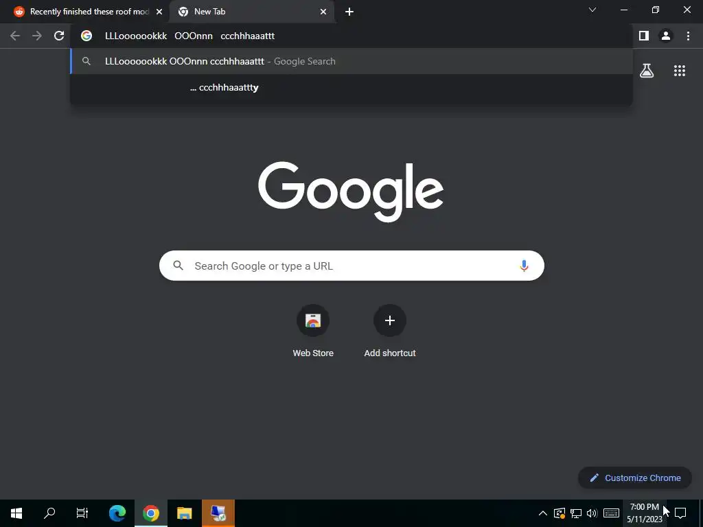Open the volume control in tray
703x527 pixels.
[592, 513]
